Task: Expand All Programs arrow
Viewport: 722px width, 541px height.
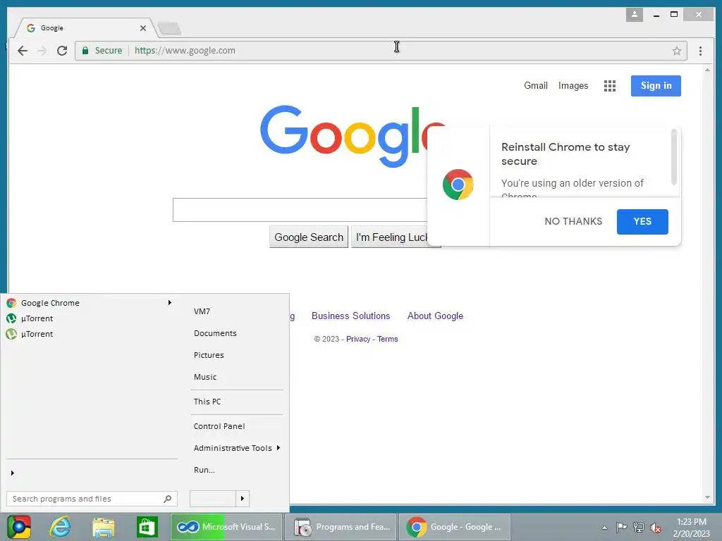Action: [13, 473]
